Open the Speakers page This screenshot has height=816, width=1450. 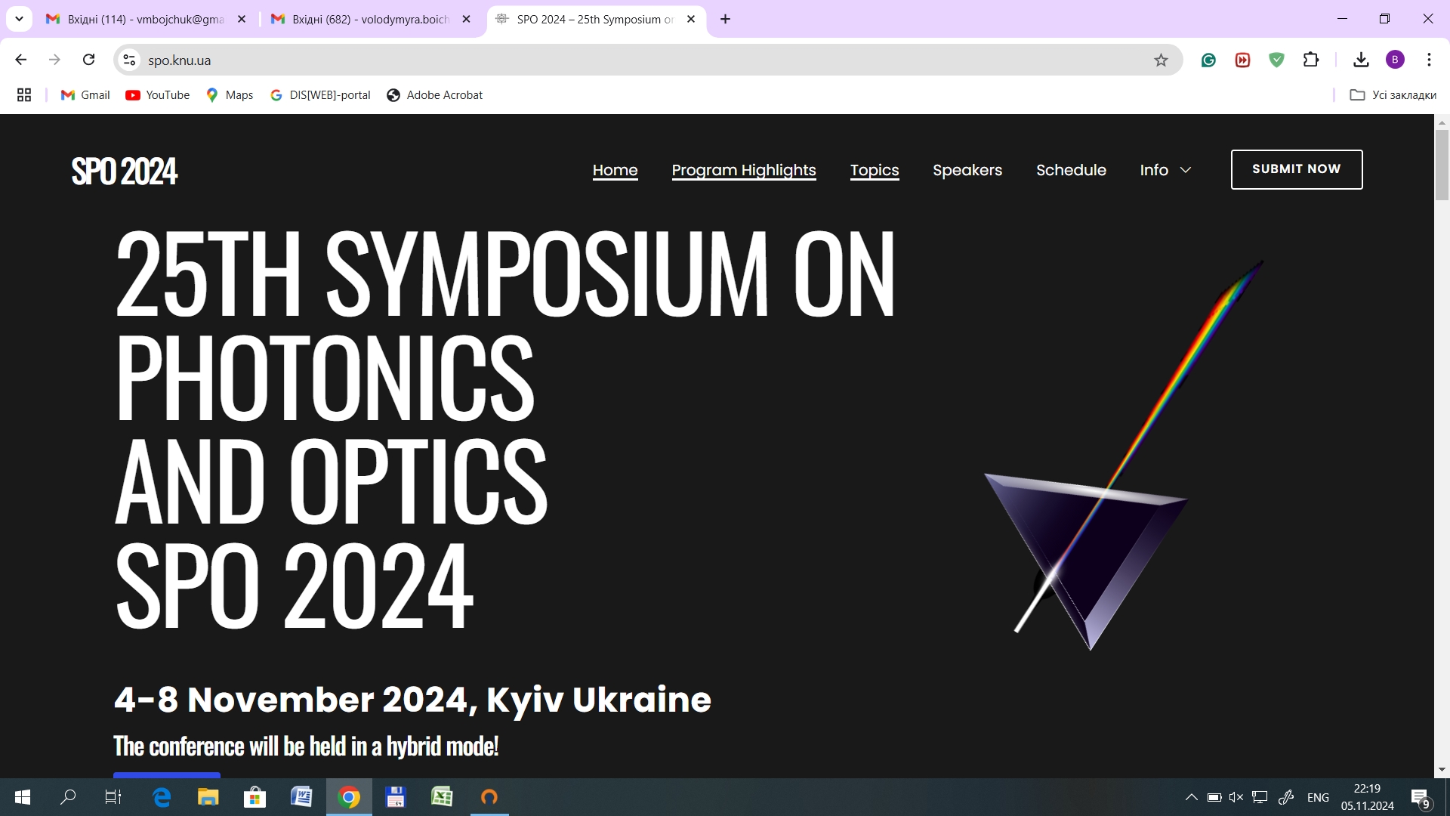pyautogui.click(x=967, y=170)
